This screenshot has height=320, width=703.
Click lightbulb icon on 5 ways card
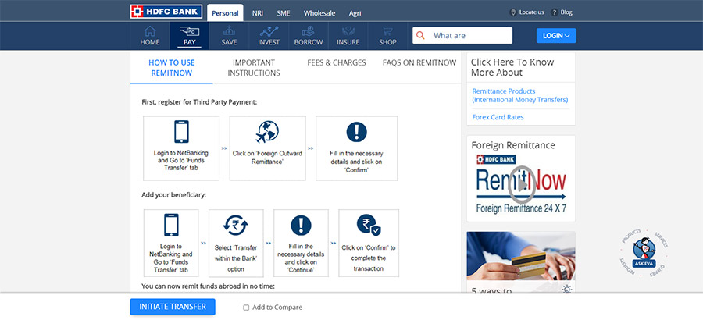coord(567,289)
